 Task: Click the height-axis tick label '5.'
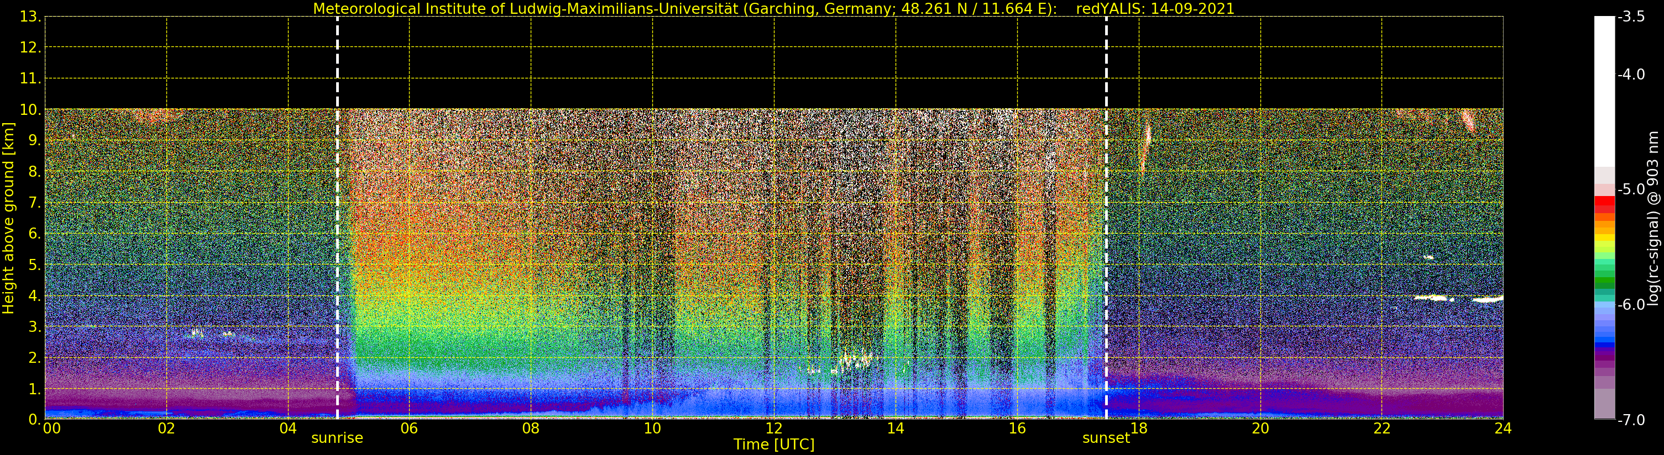[34, 264]
